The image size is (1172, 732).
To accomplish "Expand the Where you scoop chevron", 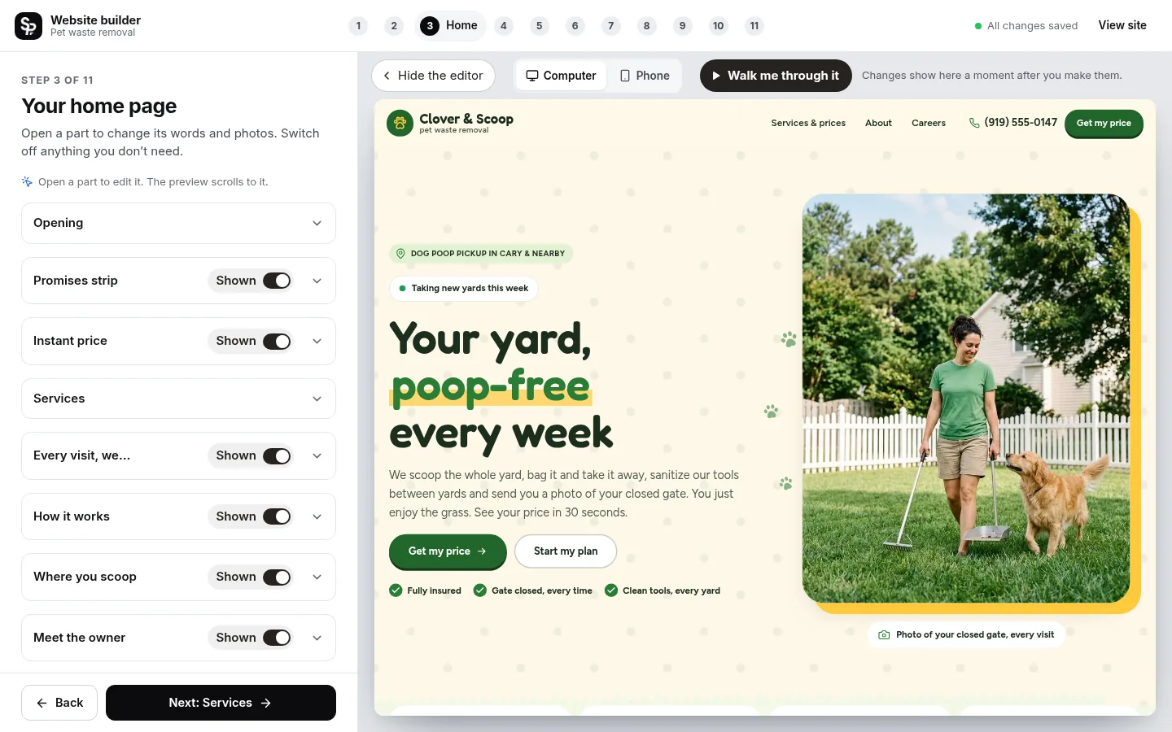I will point(317,577).
